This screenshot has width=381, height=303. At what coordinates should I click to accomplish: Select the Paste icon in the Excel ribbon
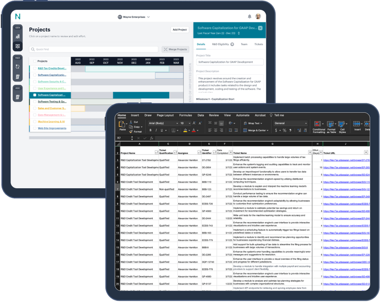point(122,124)
